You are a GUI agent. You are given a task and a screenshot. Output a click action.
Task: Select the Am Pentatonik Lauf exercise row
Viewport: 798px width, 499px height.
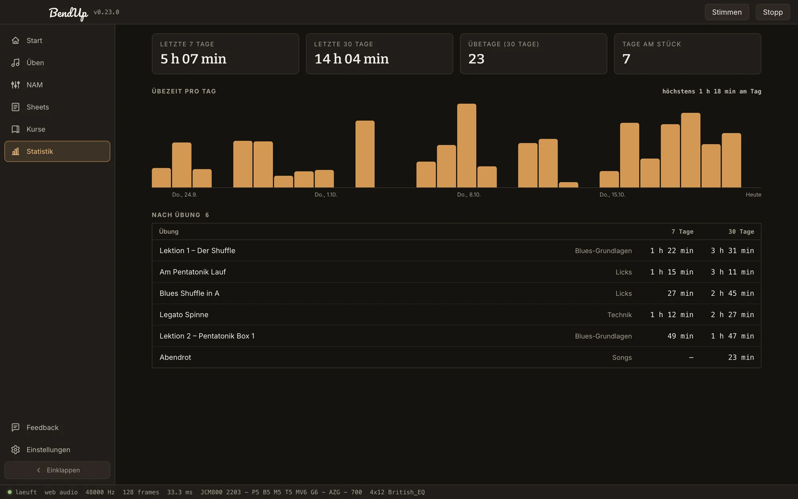456,272
